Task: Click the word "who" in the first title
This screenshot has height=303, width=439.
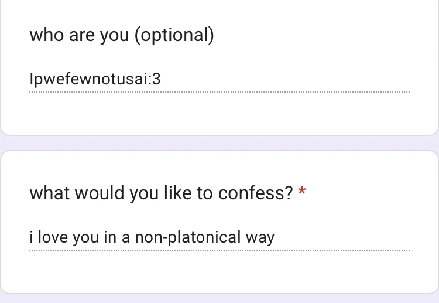Action: [46, 35]
